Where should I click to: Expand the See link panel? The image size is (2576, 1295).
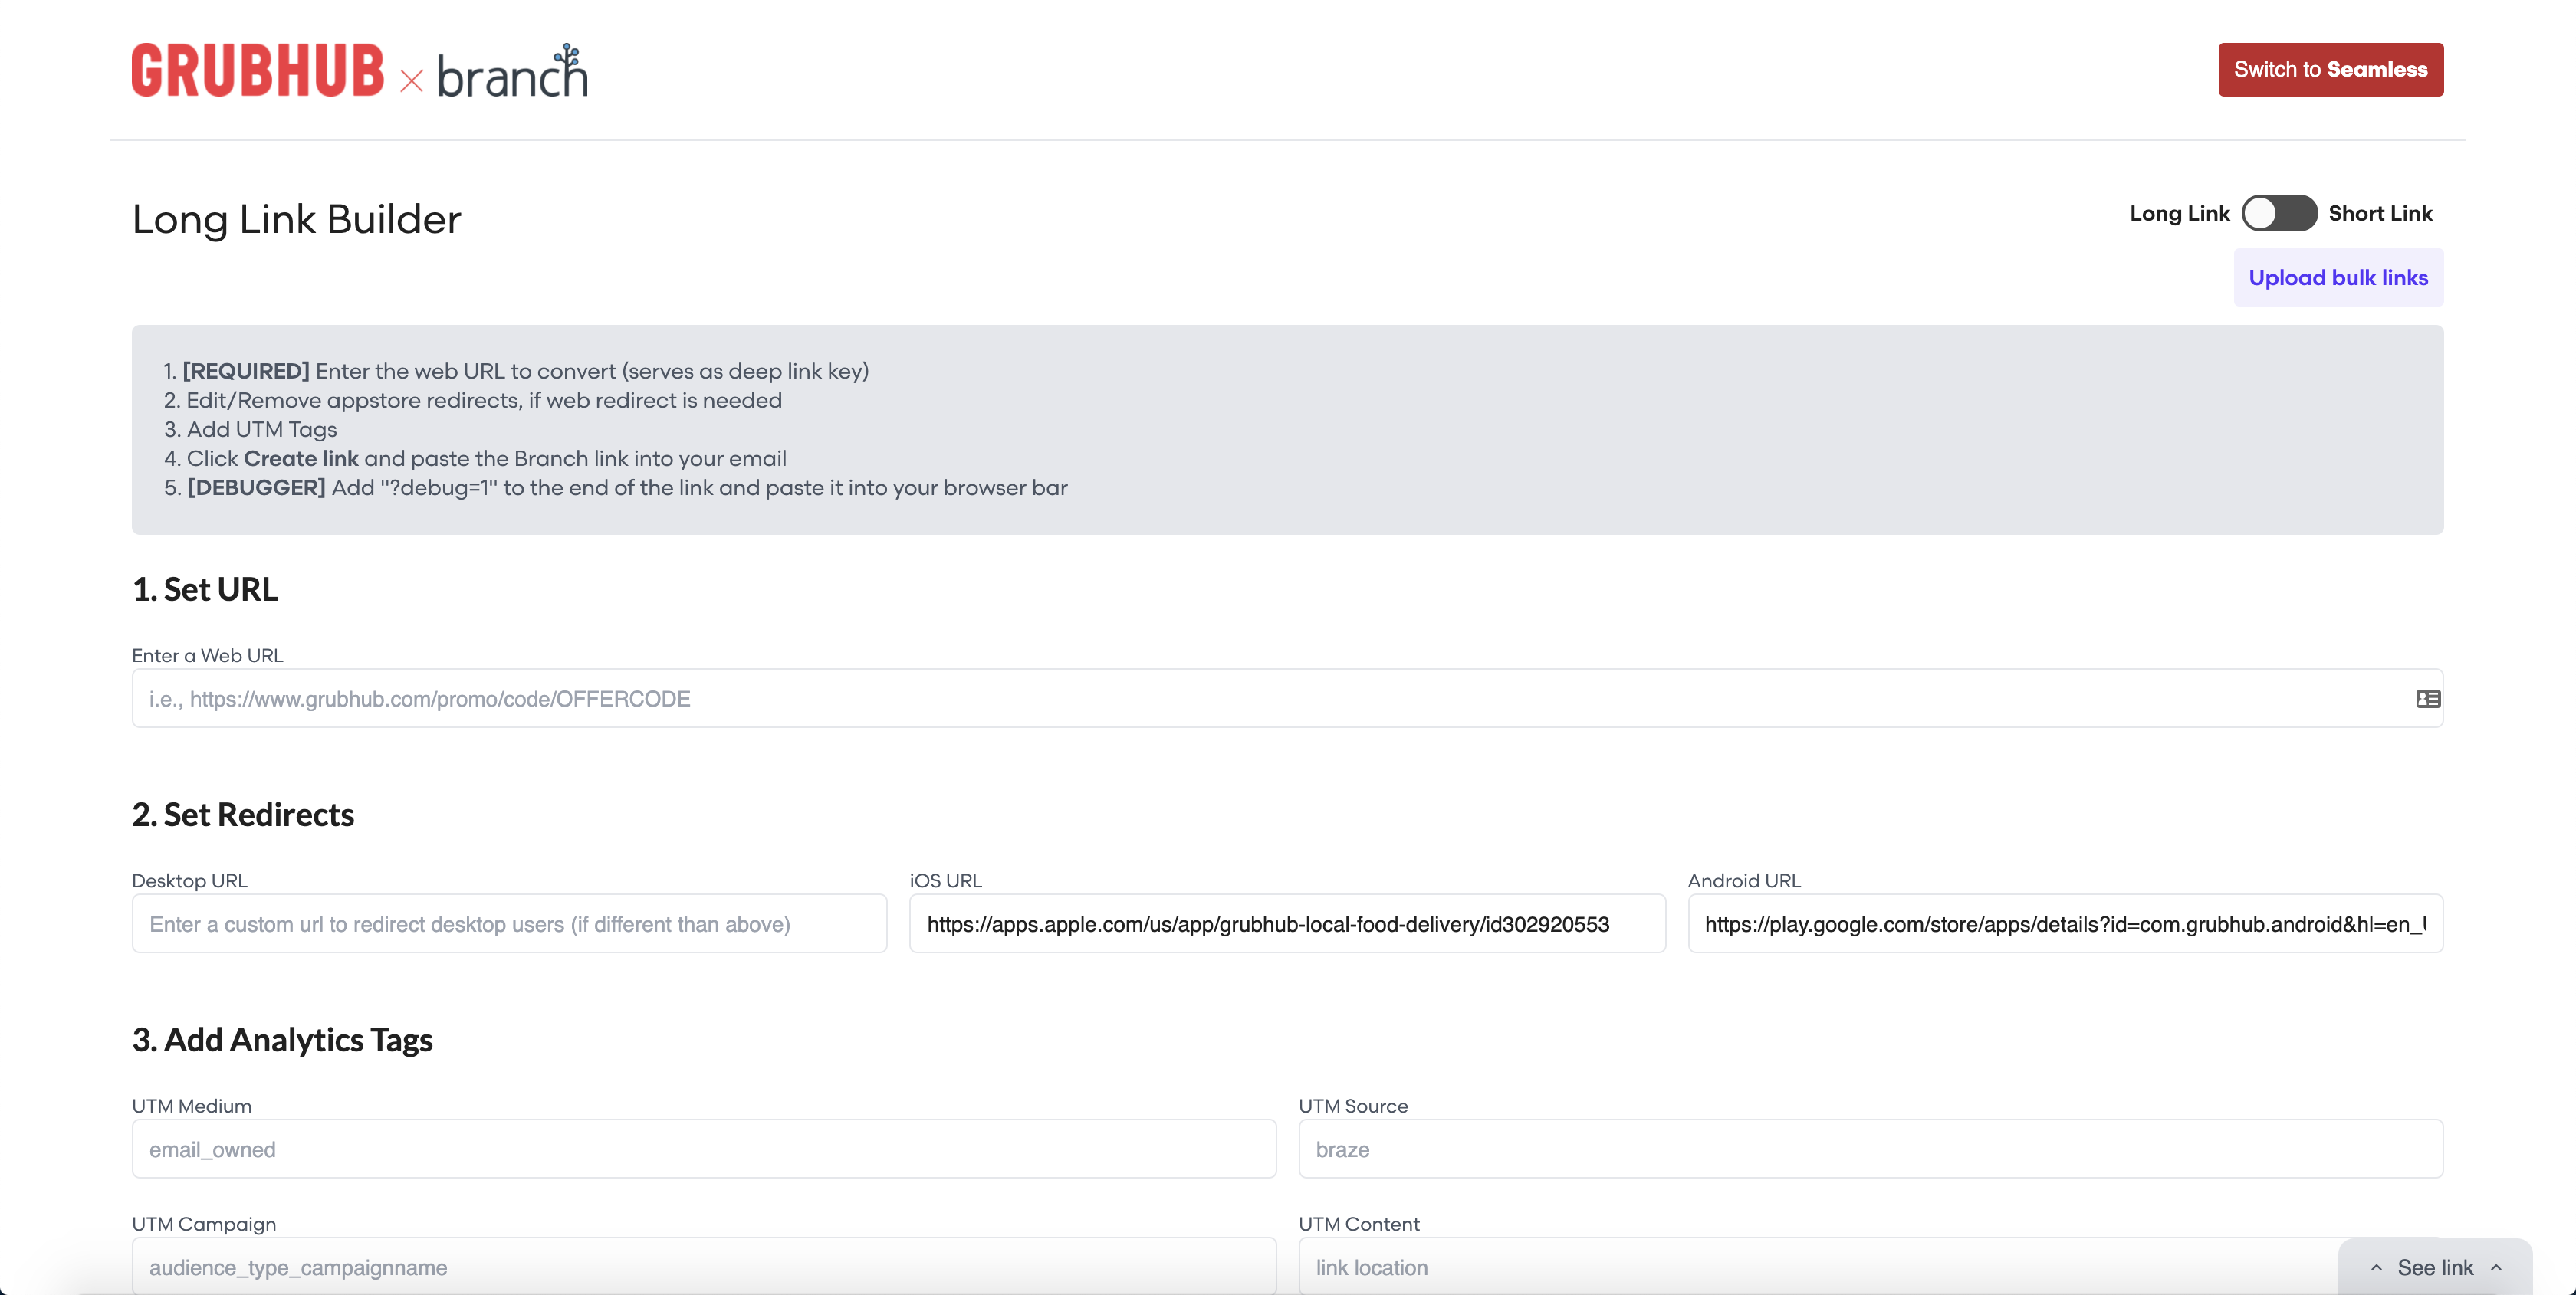(2435, 1267)
